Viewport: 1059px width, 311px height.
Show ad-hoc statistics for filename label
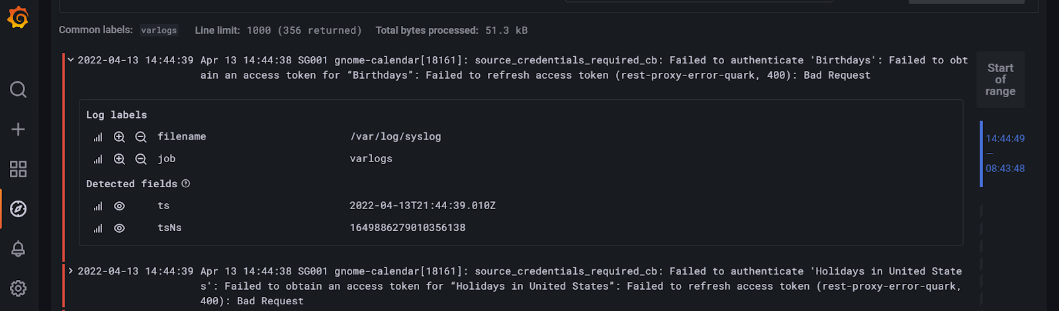point(98,137)
